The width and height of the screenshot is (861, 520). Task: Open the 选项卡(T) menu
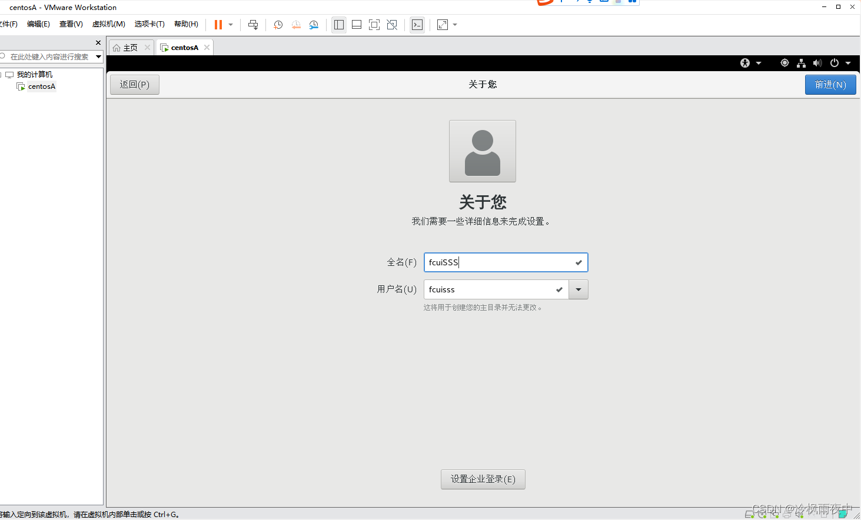pos(149,24)
